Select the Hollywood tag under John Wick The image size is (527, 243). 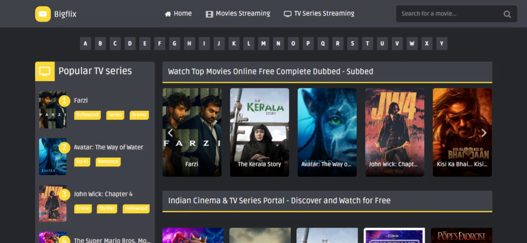136,209
